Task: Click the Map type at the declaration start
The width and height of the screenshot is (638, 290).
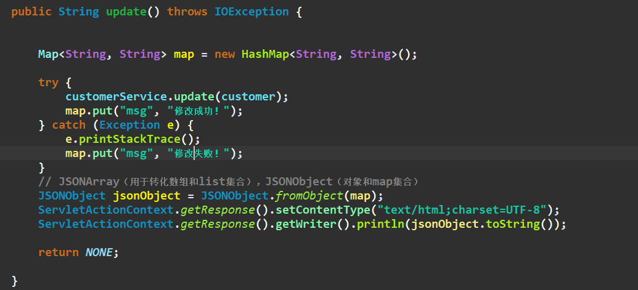Action: point(49,54)
